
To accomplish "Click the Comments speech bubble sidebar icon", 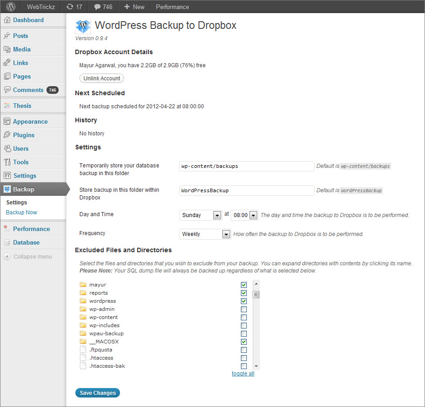I will 7,90.
